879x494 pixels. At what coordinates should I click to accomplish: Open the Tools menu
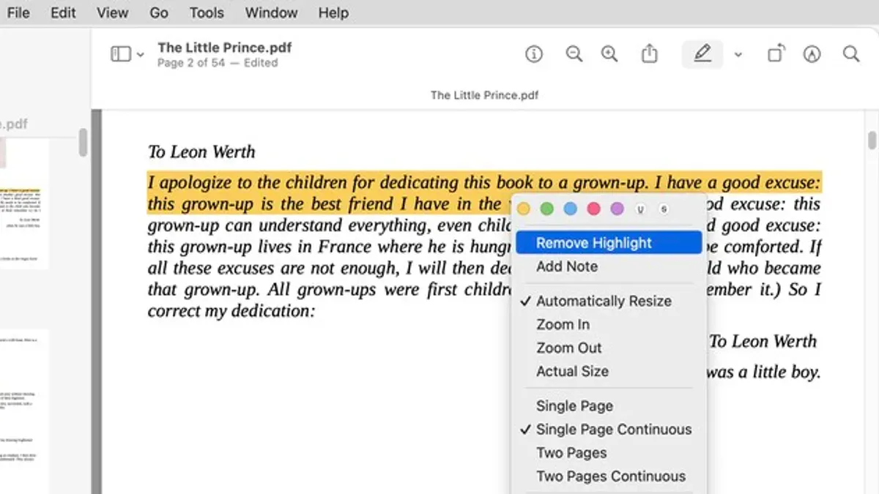coord(207,12)
